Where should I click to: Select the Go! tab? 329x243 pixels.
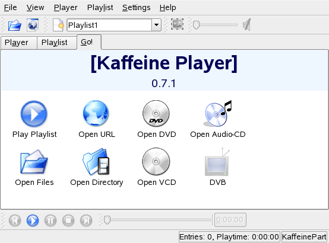pyautogui.click(x=89, y=42)
